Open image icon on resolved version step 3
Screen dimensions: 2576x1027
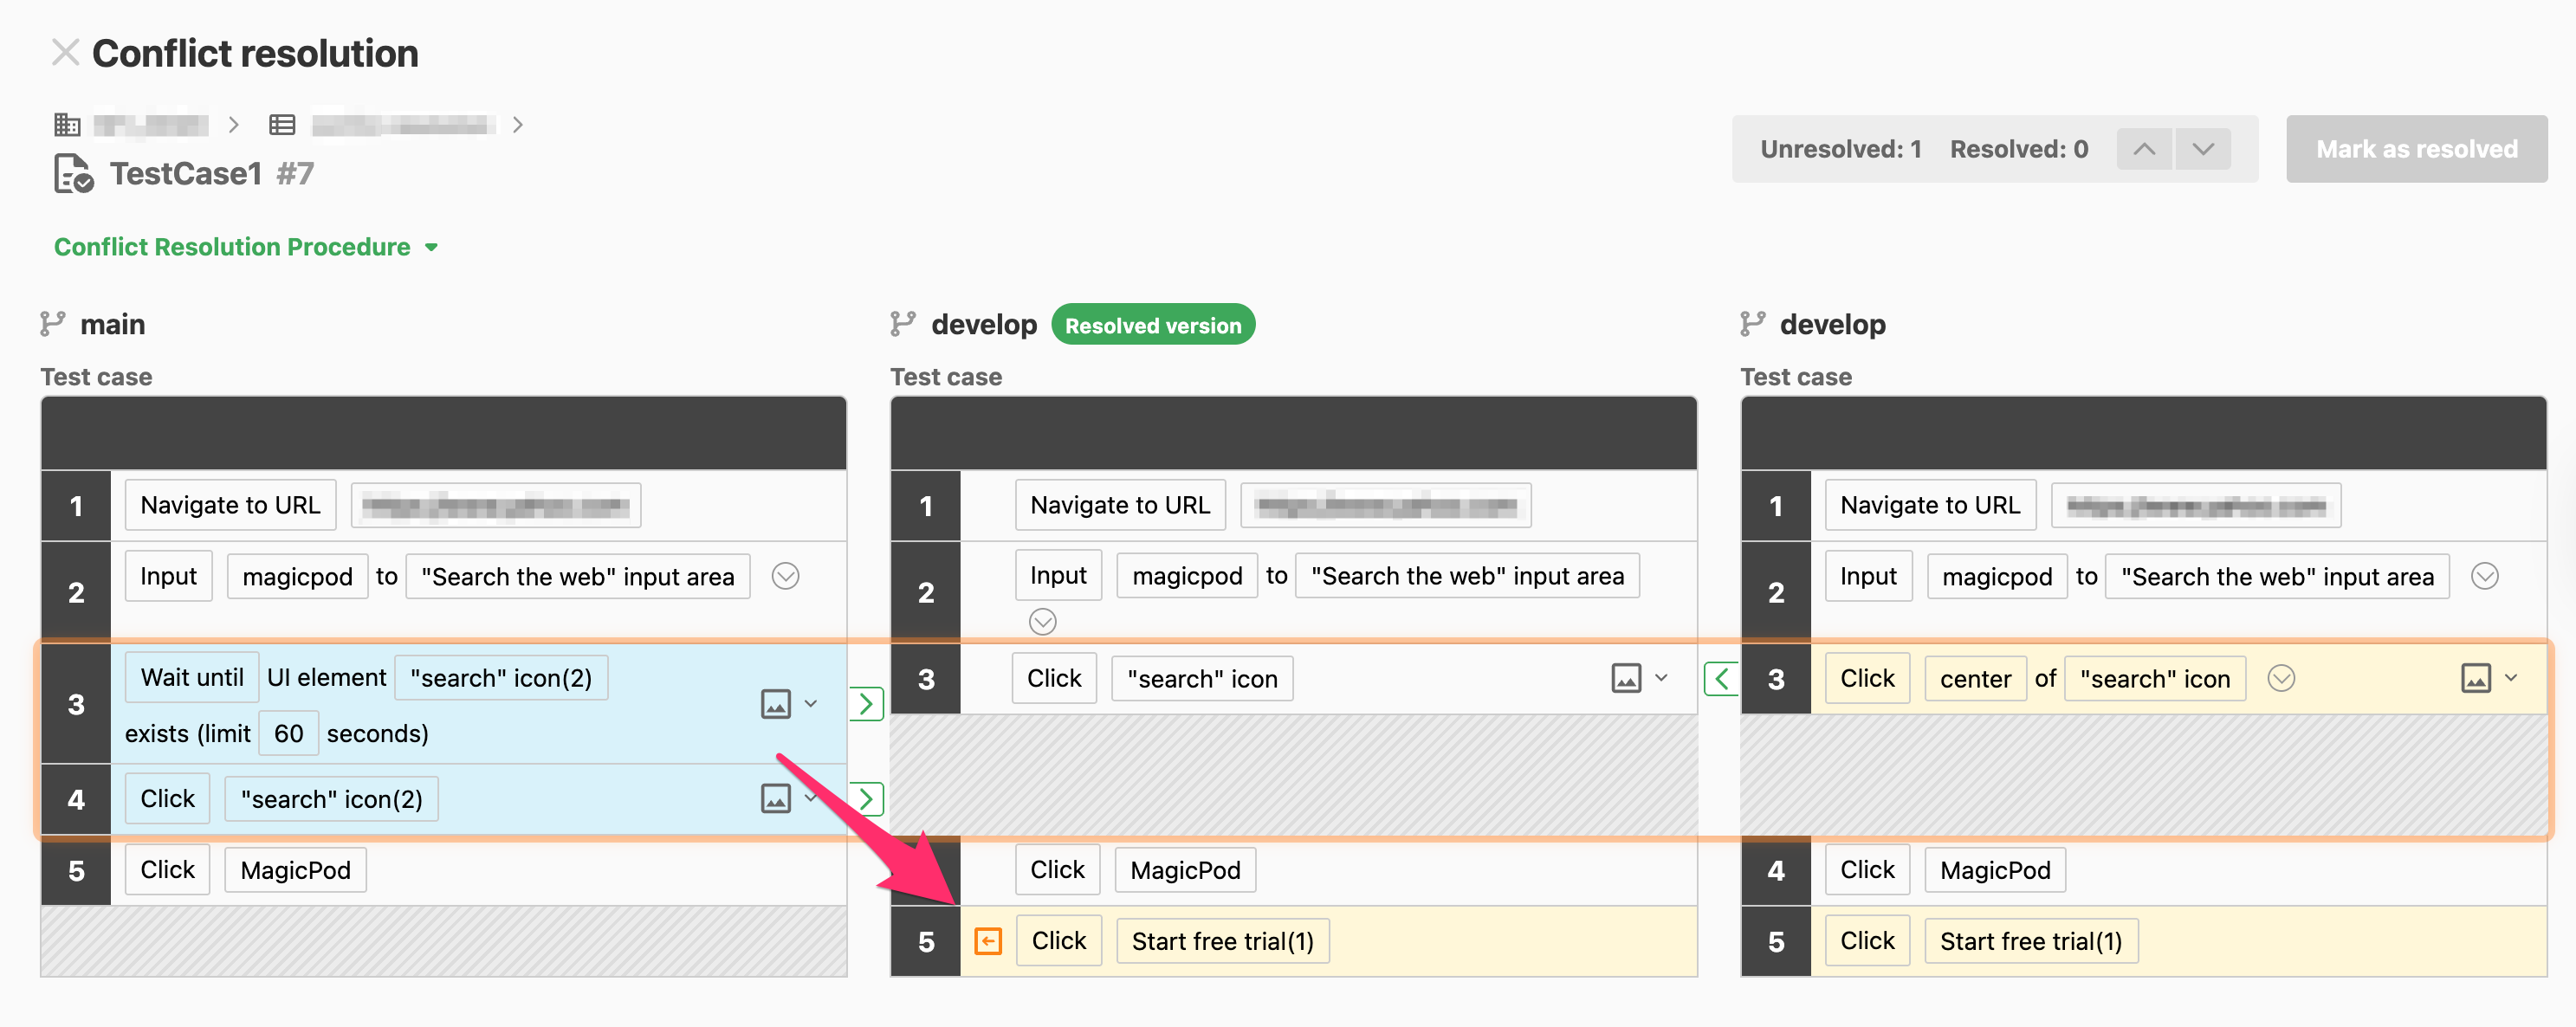pyautogui.click(x=1626, y=679)
